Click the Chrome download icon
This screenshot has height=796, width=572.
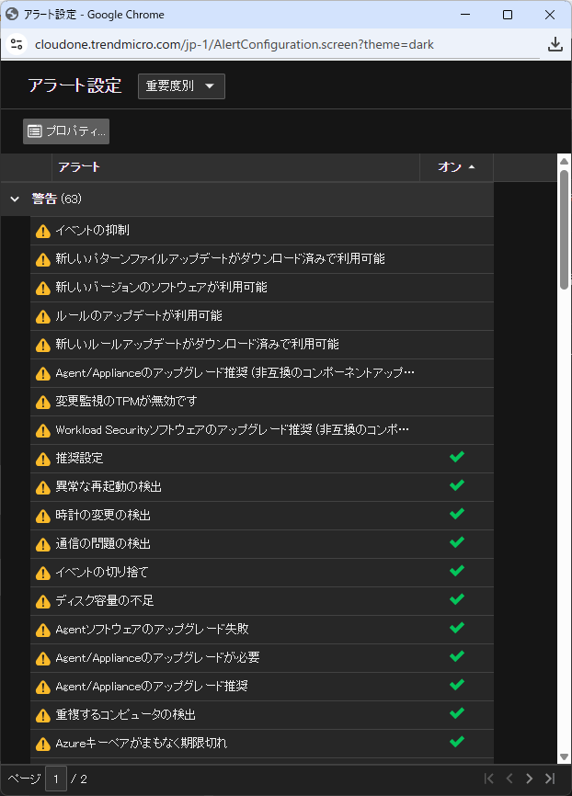click(x=555, y=44)
